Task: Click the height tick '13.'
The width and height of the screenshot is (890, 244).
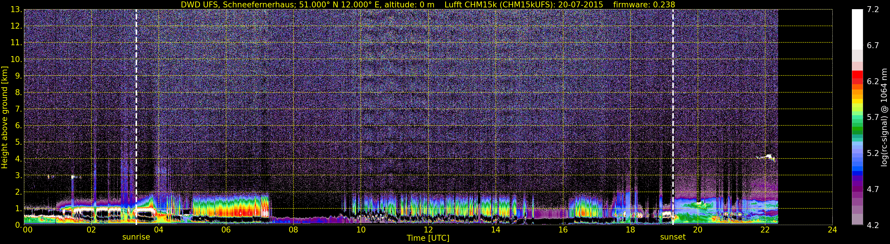Action: (16, 10)
